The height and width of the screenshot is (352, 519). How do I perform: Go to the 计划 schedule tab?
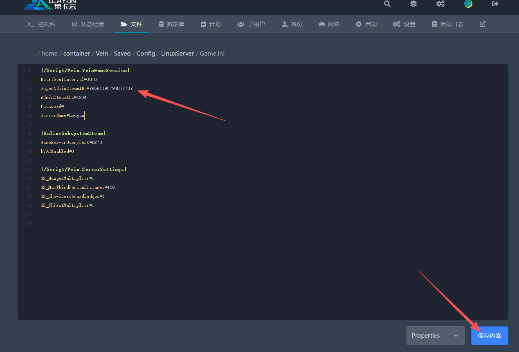click(211, 24)
